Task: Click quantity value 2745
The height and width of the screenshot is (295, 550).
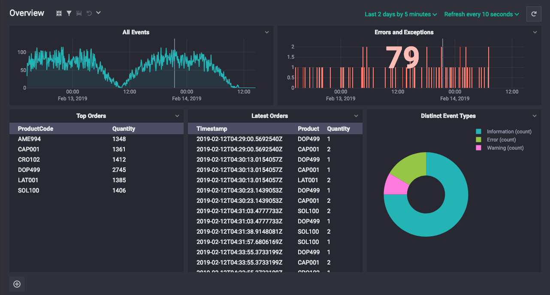Action: (x=119, y=170)
